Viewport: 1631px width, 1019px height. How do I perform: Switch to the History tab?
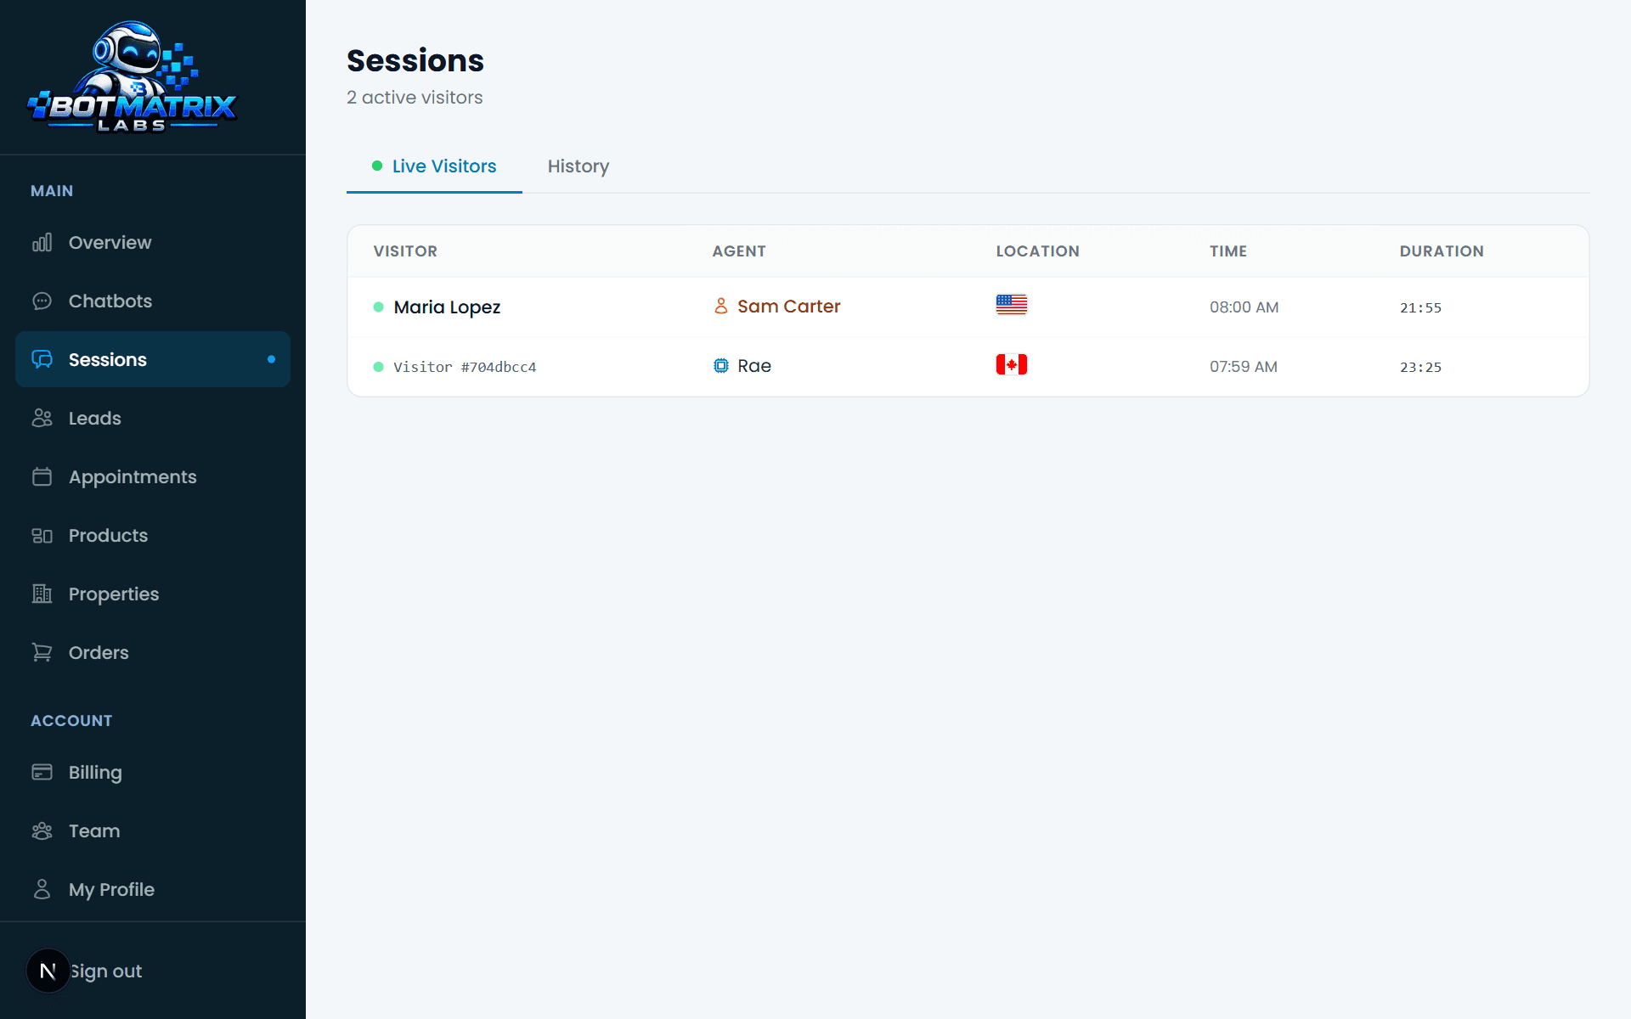tap(578, 166)
